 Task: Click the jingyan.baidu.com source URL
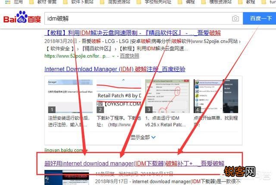(x=64, y=151)
